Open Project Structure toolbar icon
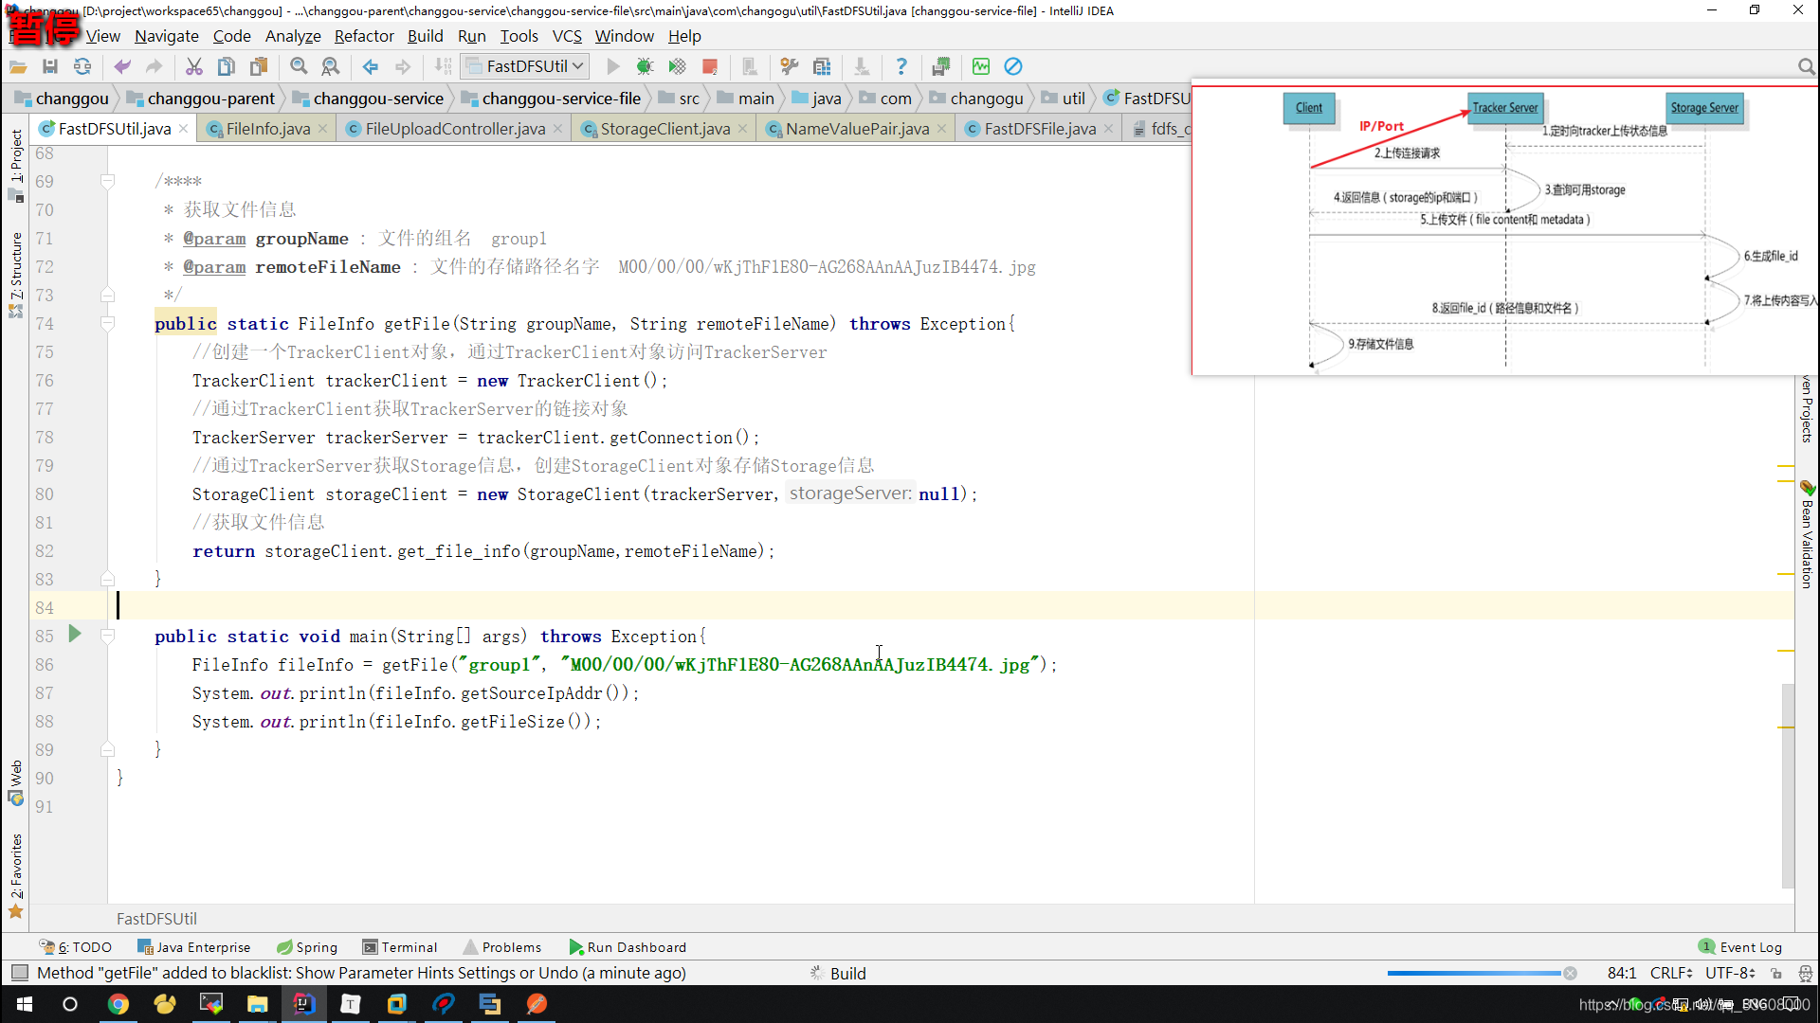Screen dimensions: 1820x1023 (x=822, y=66)
